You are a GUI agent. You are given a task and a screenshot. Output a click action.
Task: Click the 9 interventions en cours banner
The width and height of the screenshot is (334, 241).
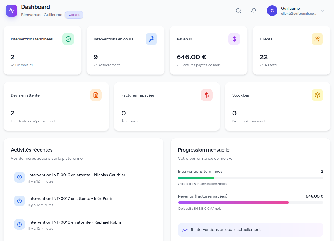click(x=250, y=230)
